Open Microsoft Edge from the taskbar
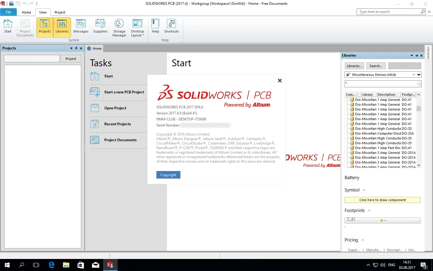 pos(51,265)
